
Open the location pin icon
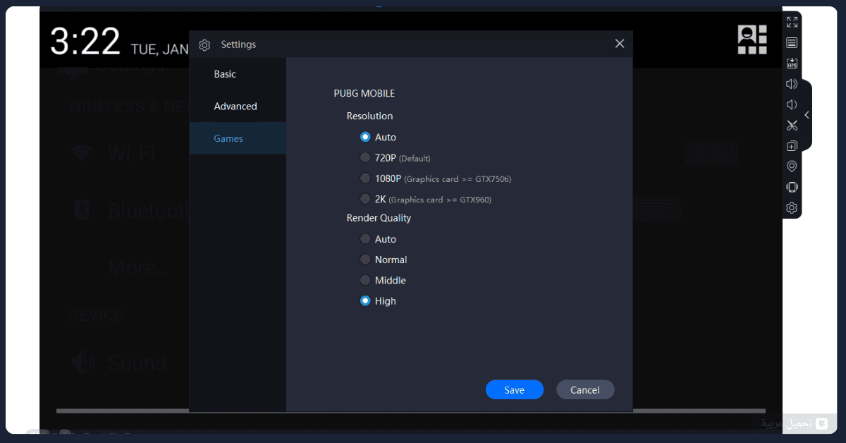click(792, 166)
